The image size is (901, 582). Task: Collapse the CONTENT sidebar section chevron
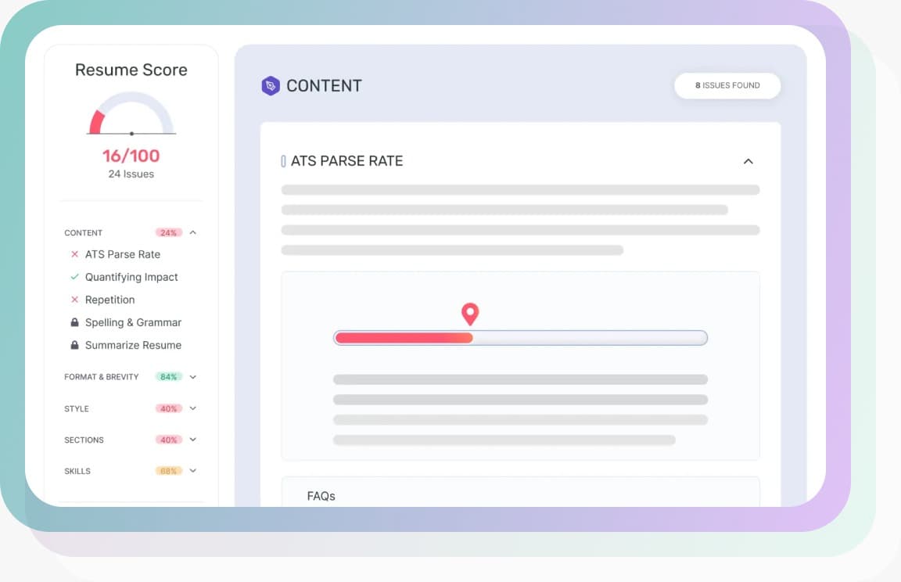(193, 232)
